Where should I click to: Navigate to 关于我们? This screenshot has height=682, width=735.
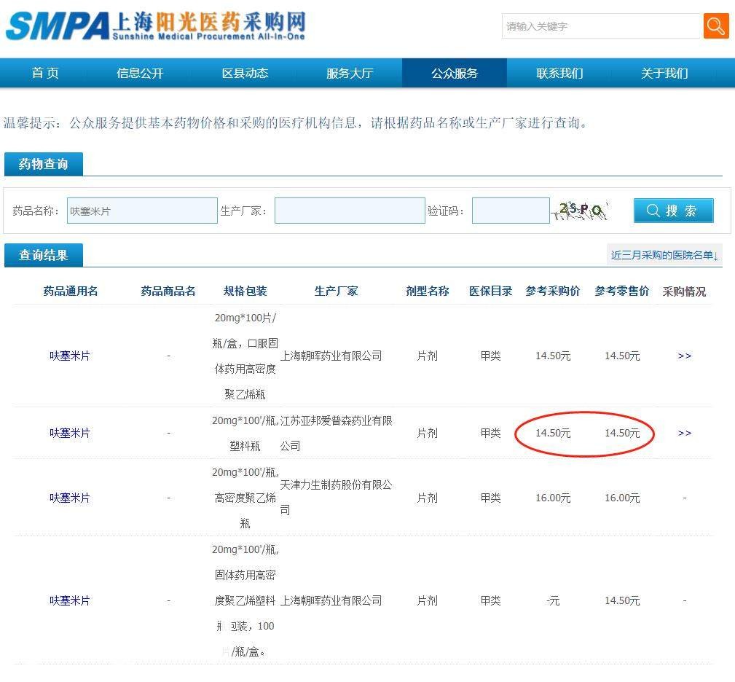click(x=664, y=73)
